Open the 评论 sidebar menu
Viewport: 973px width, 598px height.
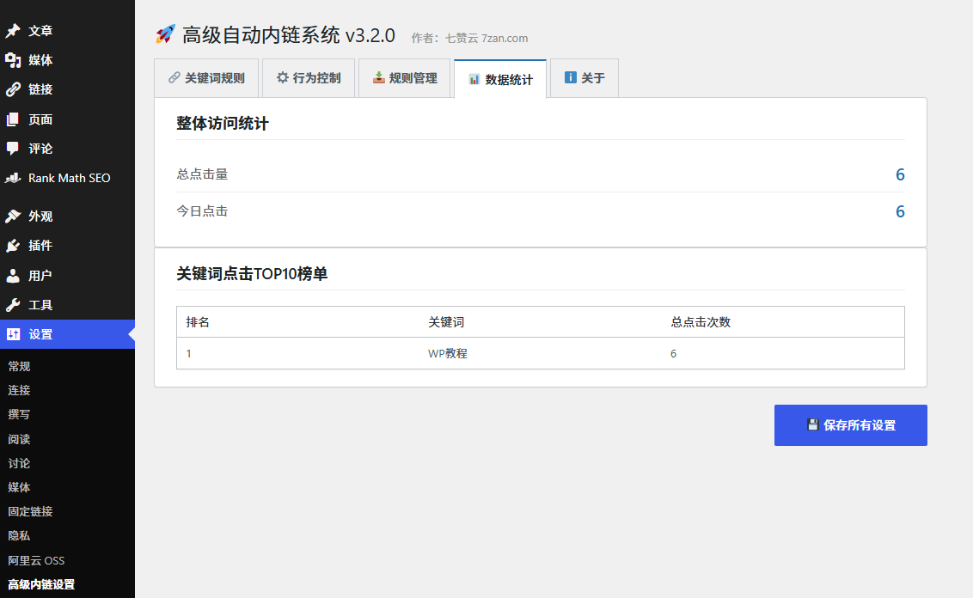[67, 149]
